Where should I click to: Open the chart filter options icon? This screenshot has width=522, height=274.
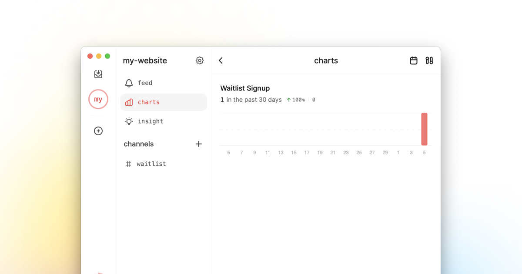coord(429,60)
